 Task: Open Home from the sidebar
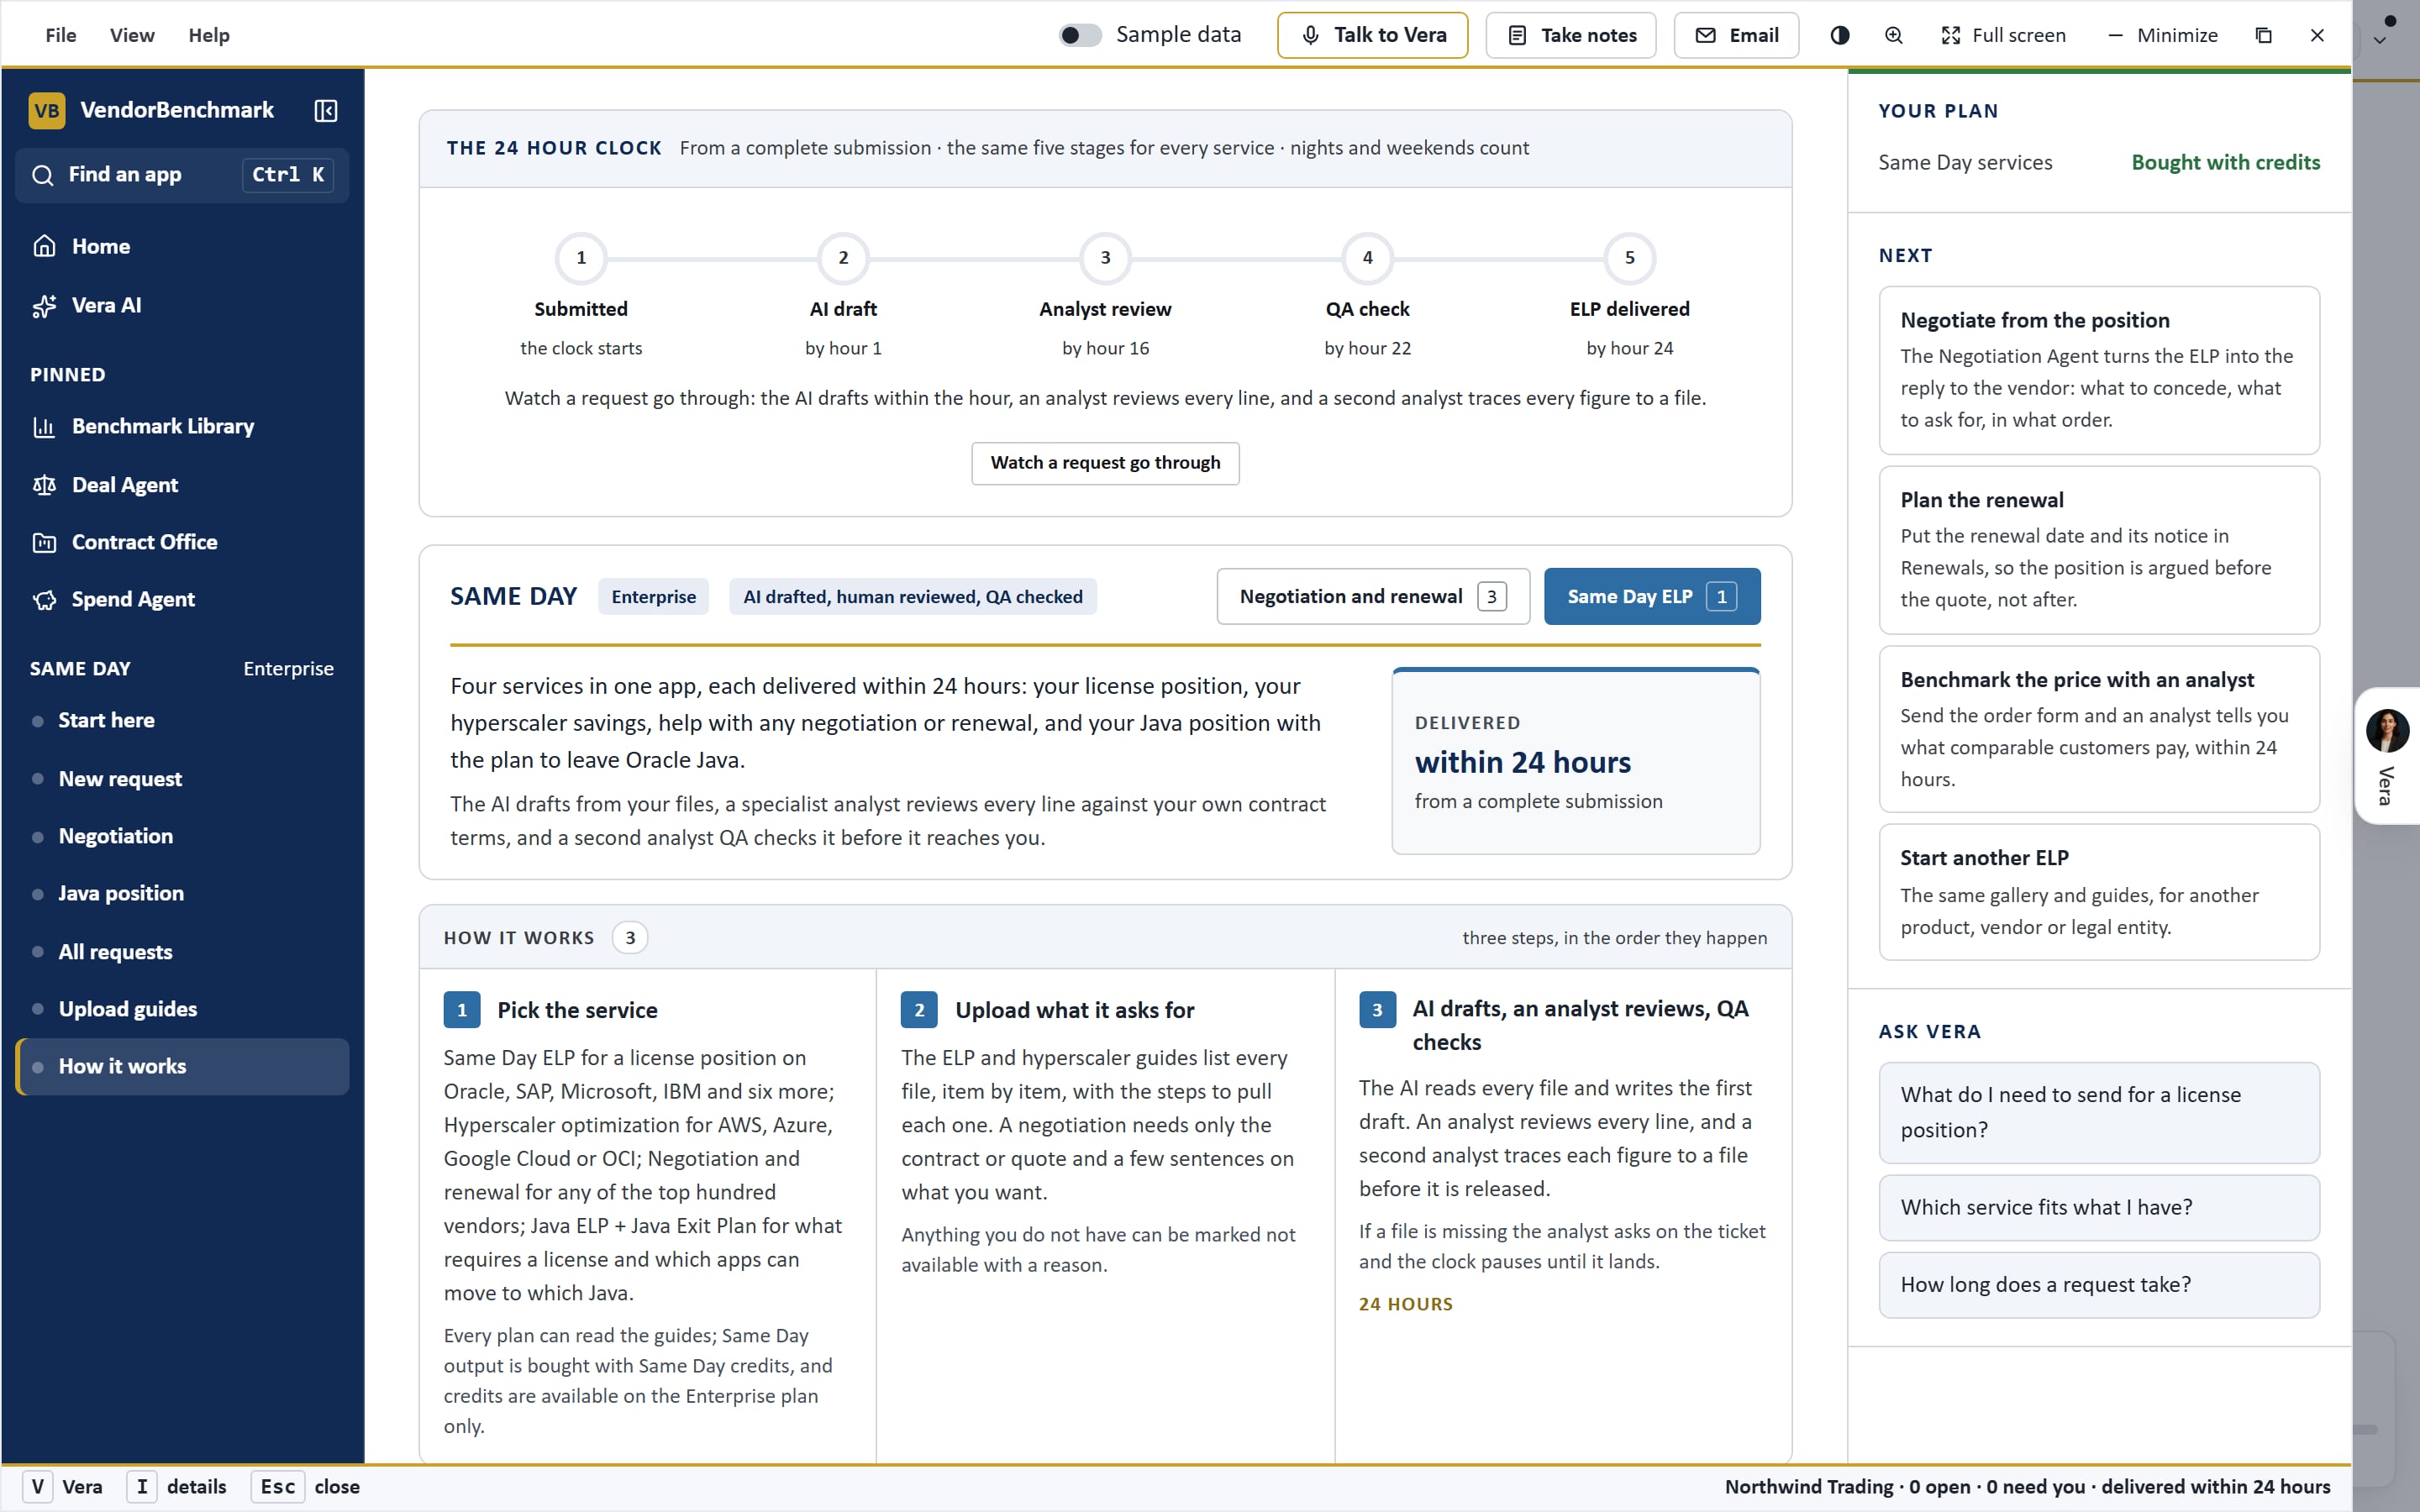[x=182, y=246]
